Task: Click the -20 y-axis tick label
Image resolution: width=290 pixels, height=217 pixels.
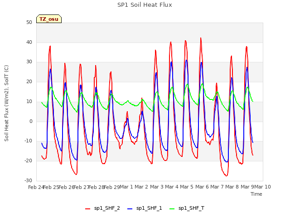Action: pos(28,161)
